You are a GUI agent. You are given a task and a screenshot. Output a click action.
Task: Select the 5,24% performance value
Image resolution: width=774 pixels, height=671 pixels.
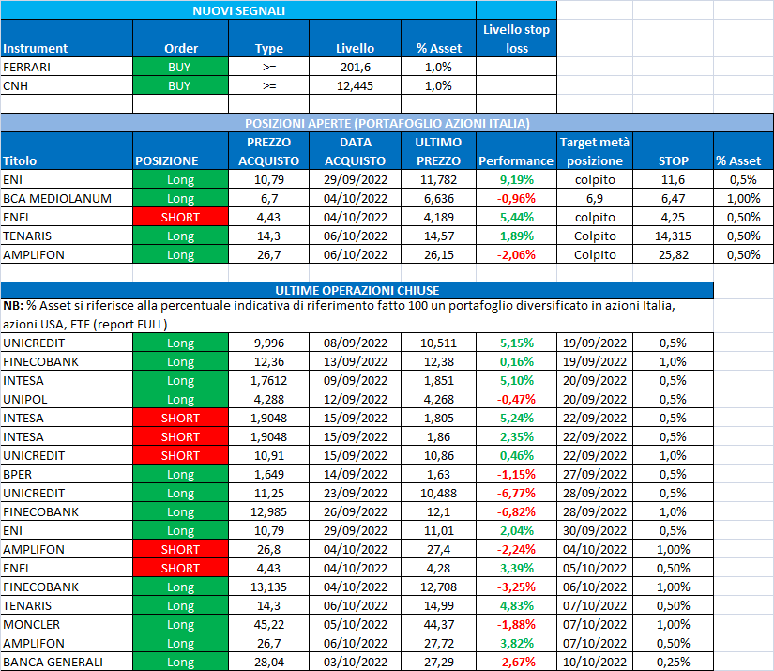(516, 418)
